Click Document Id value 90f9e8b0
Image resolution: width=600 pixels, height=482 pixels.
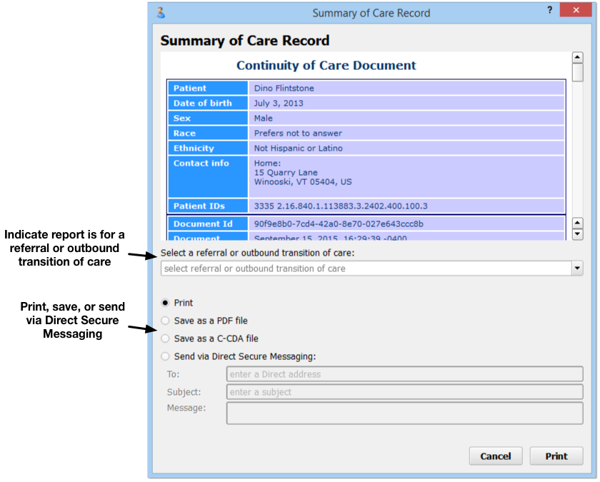(x=339, y=224)
